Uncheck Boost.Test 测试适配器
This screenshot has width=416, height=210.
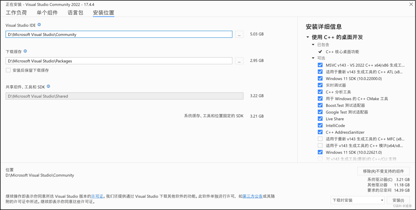[320, 105]
